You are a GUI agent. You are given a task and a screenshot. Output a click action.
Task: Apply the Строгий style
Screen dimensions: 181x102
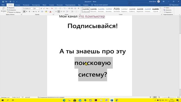(x=156, y=10)
